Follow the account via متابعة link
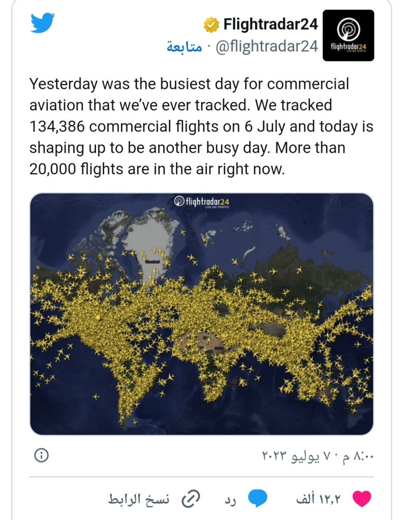The image size is (403, 520). [184, 47]
